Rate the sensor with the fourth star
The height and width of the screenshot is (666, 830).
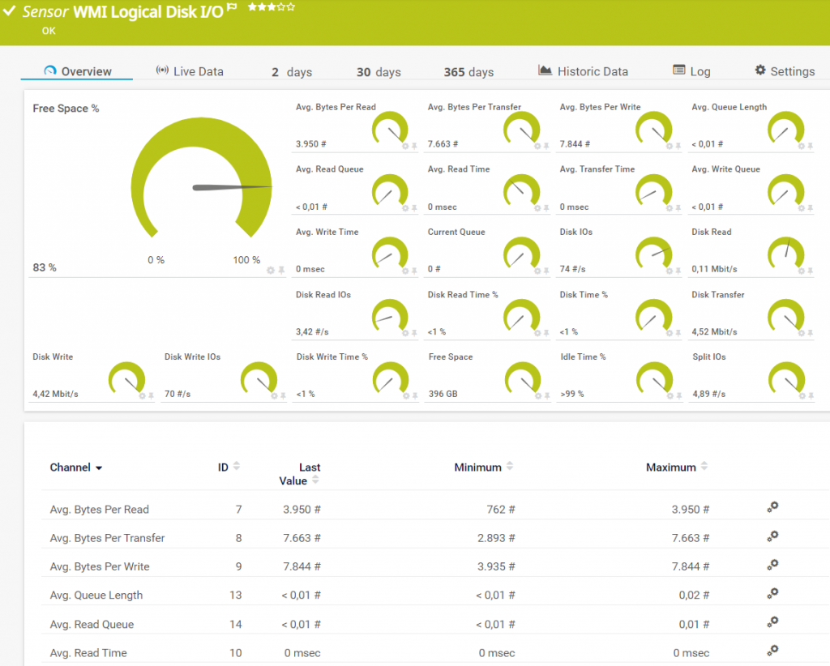click(x=280, y=6)
